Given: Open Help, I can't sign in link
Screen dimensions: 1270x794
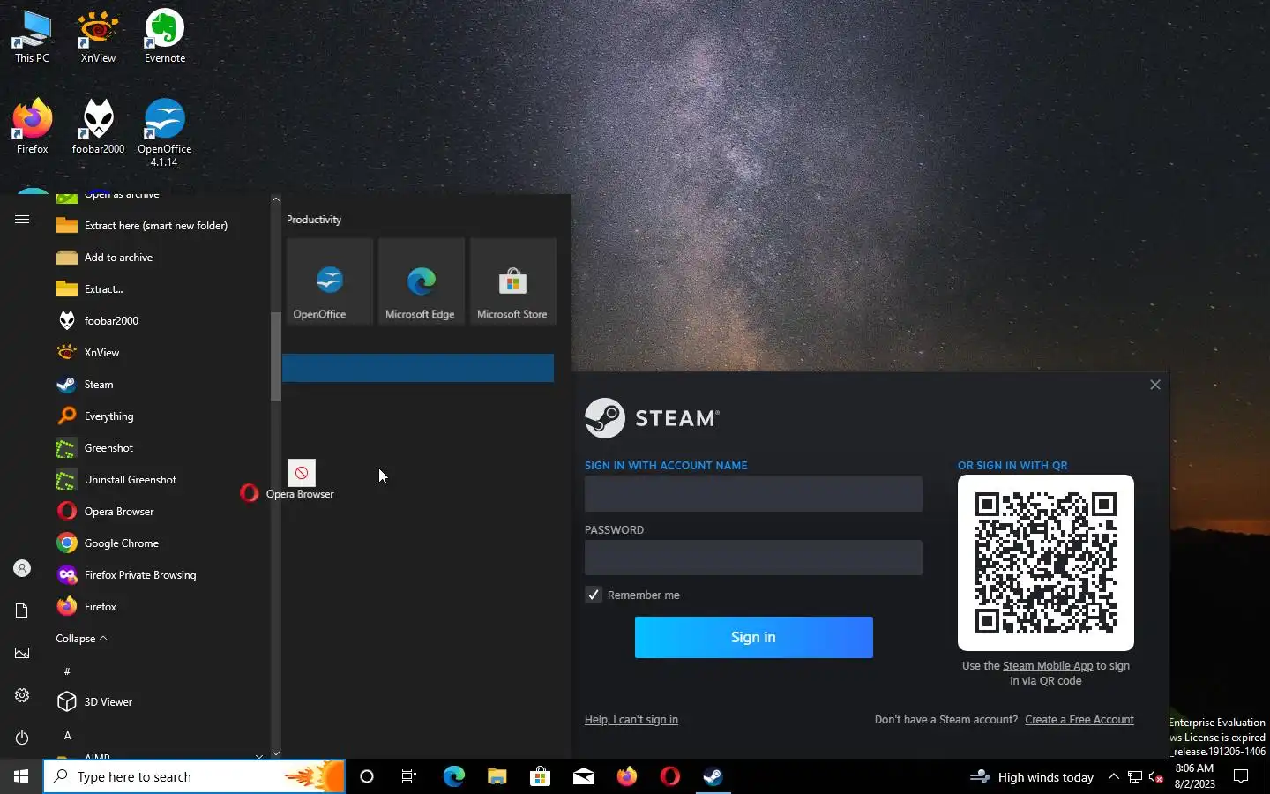Looking at the screenshot, I should (x=631, y=720).
